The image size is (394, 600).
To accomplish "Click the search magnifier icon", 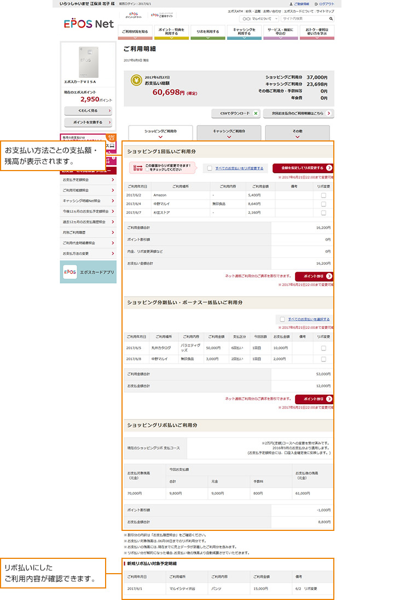I will [331, 19].
